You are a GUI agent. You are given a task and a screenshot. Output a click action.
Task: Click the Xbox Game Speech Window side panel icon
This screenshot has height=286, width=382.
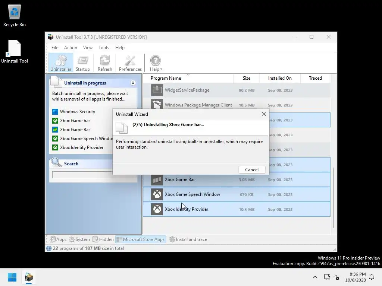pos(55,139)
